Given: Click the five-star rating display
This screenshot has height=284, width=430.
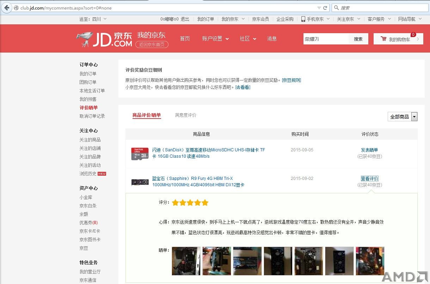Looking at the screenshot, I should click(x=190, y=203).
